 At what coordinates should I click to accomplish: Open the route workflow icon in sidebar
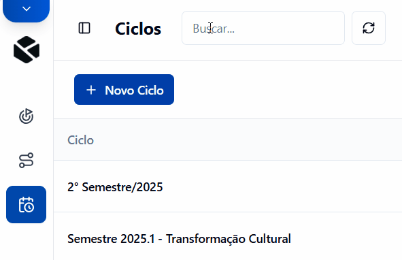[26, 161]
